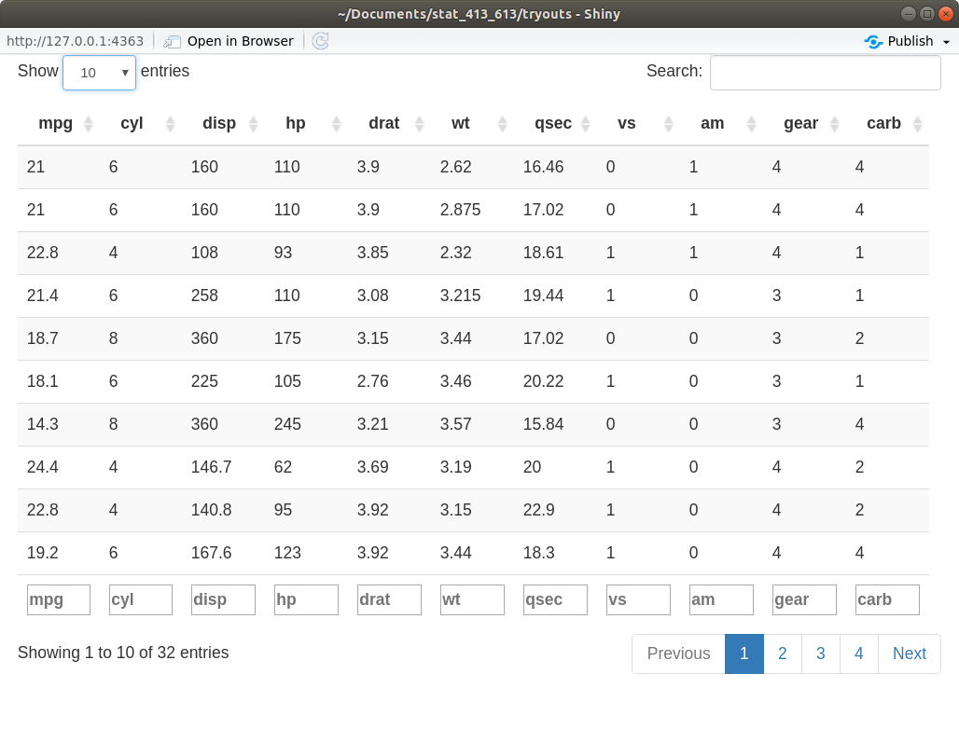Click the mpg column filter field
The height and width of the screenshot is (729, 959).
pos(59,599)
